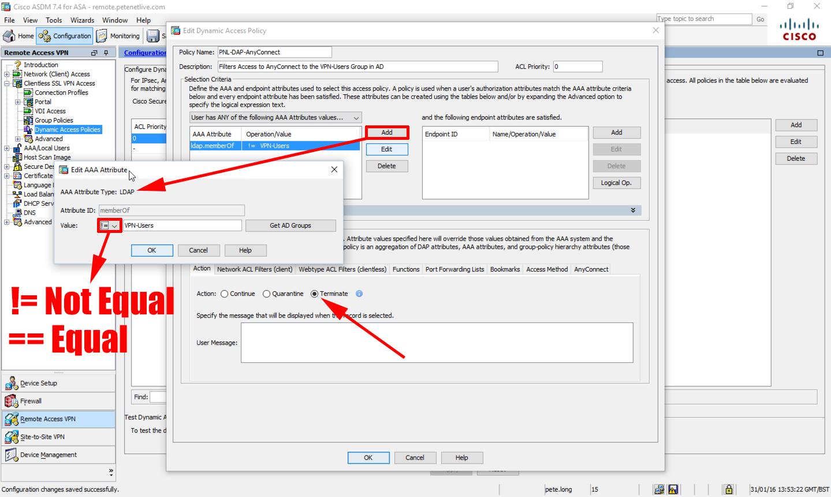831x497 pixels.
Task: Click in the User Message text area
Action: point(437,343)
